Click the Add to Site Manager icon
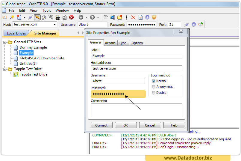 [x=200, y=25]
